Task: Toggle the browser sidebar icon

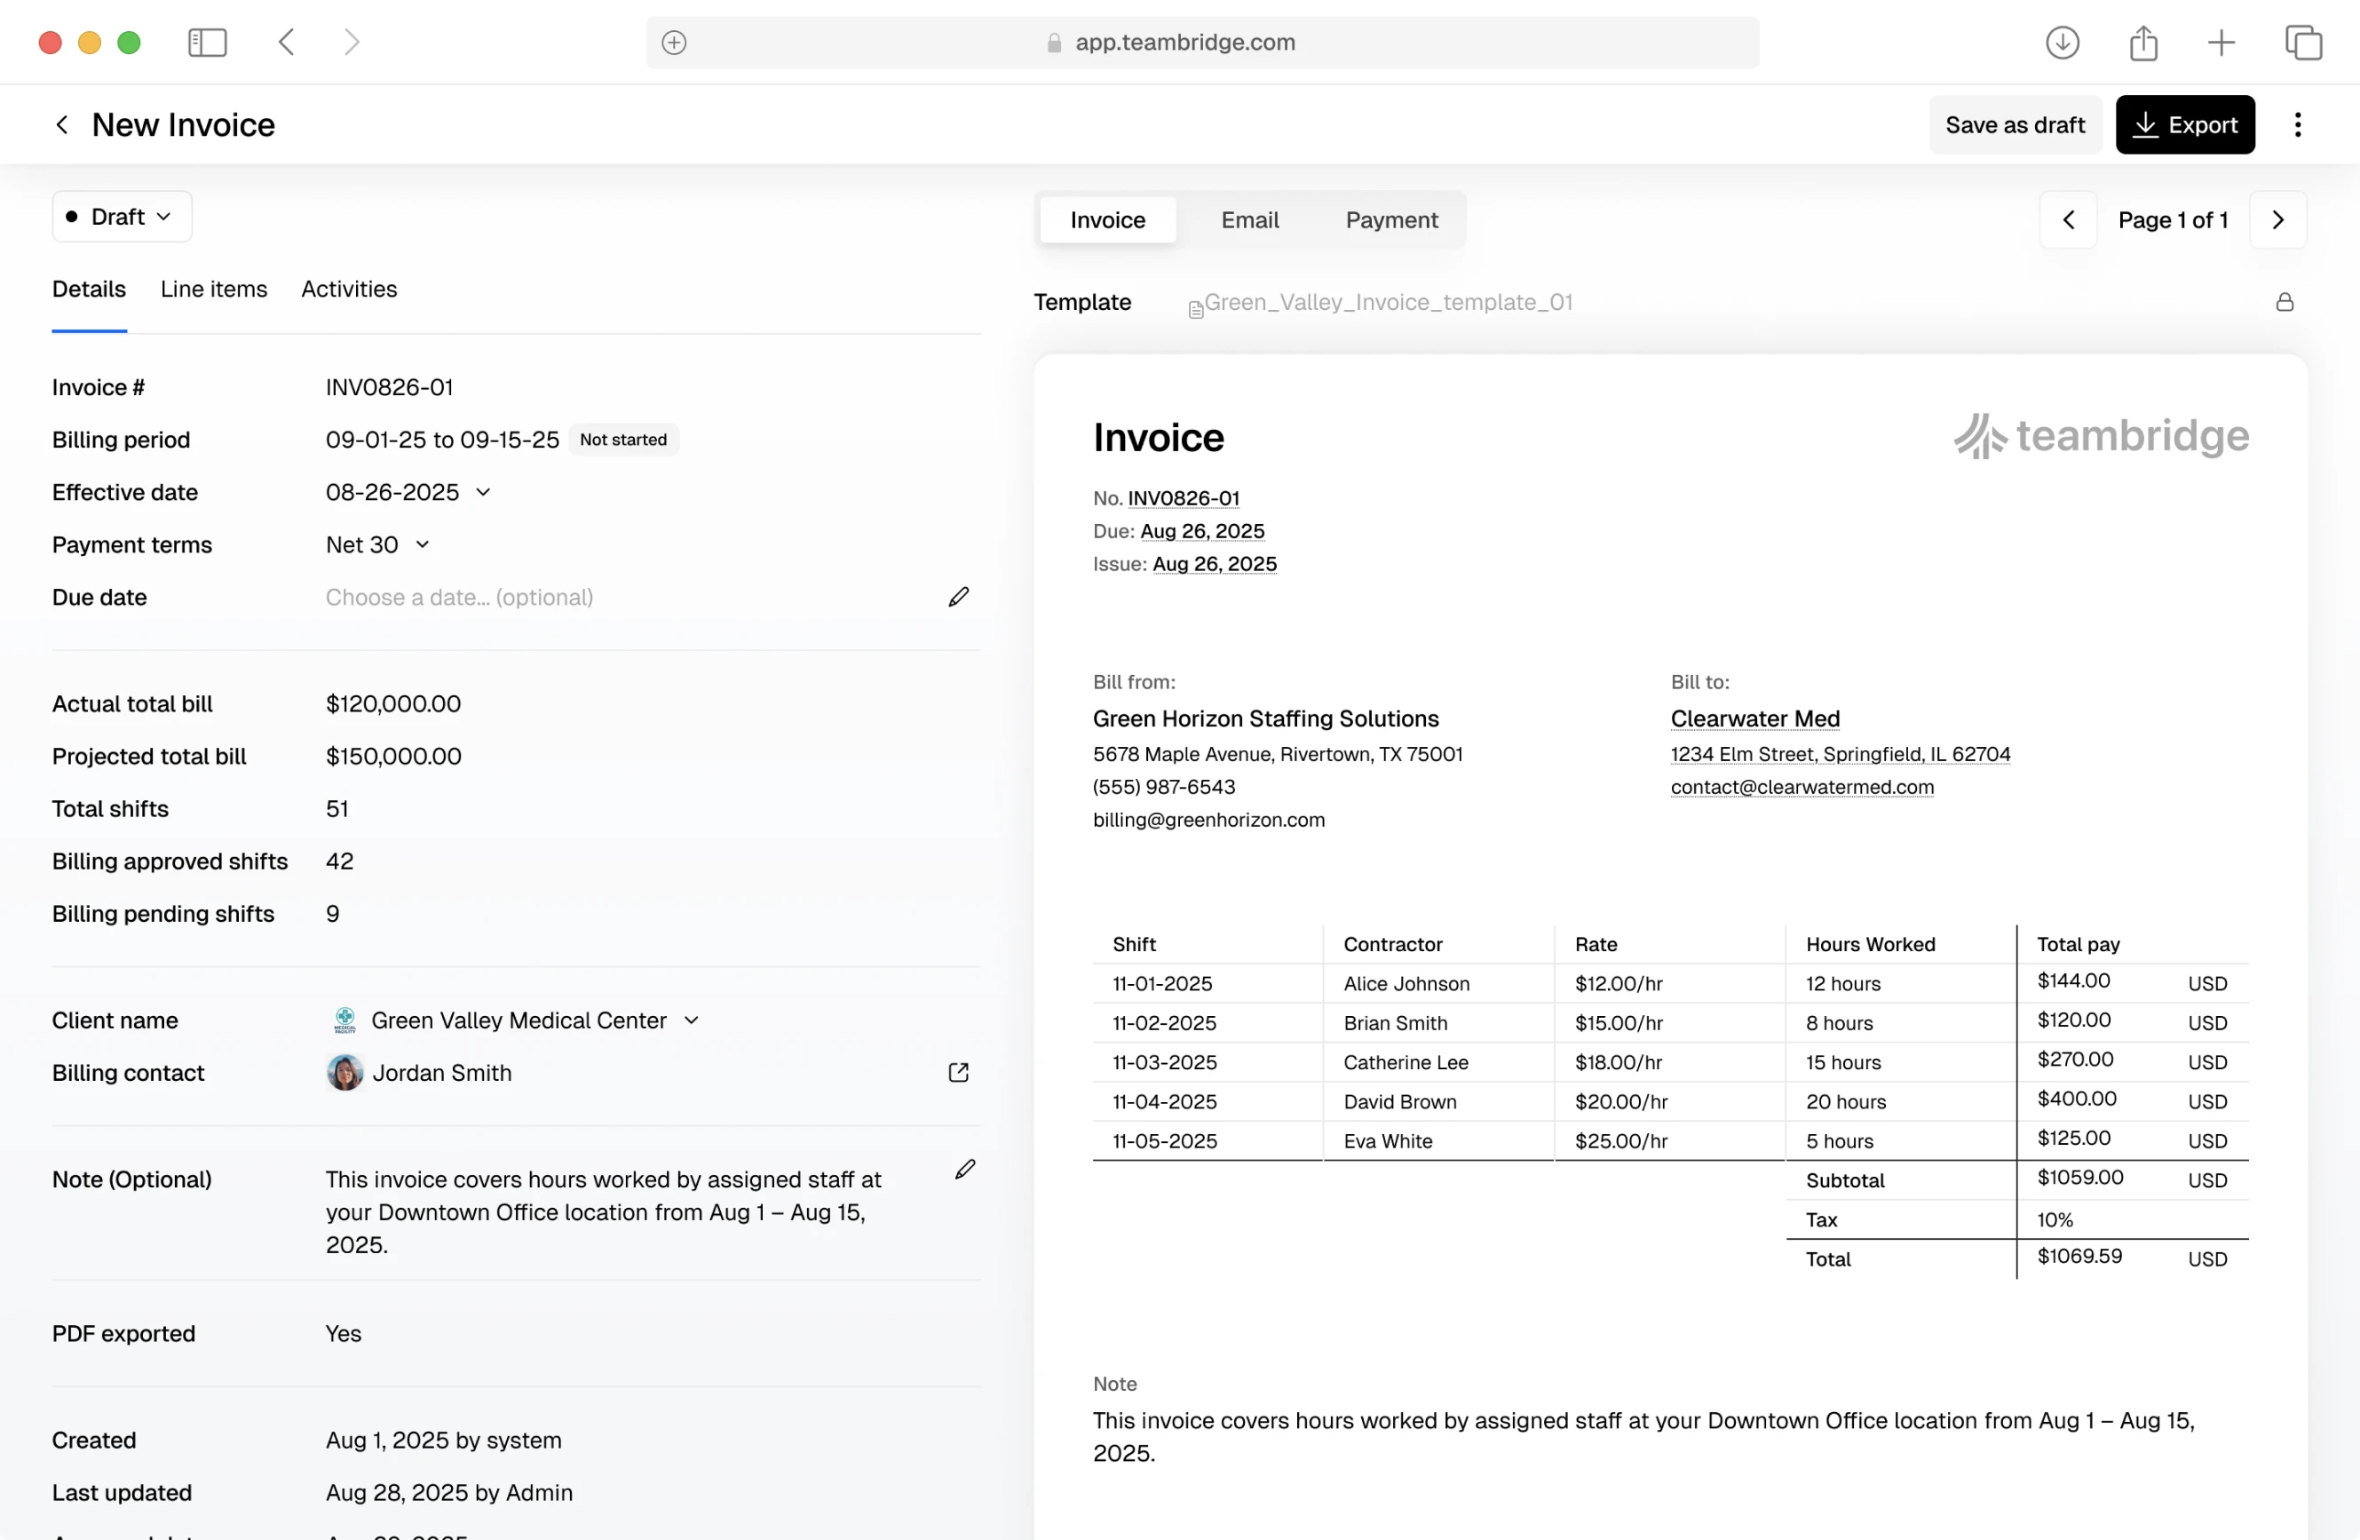Action: coord(207,43)
